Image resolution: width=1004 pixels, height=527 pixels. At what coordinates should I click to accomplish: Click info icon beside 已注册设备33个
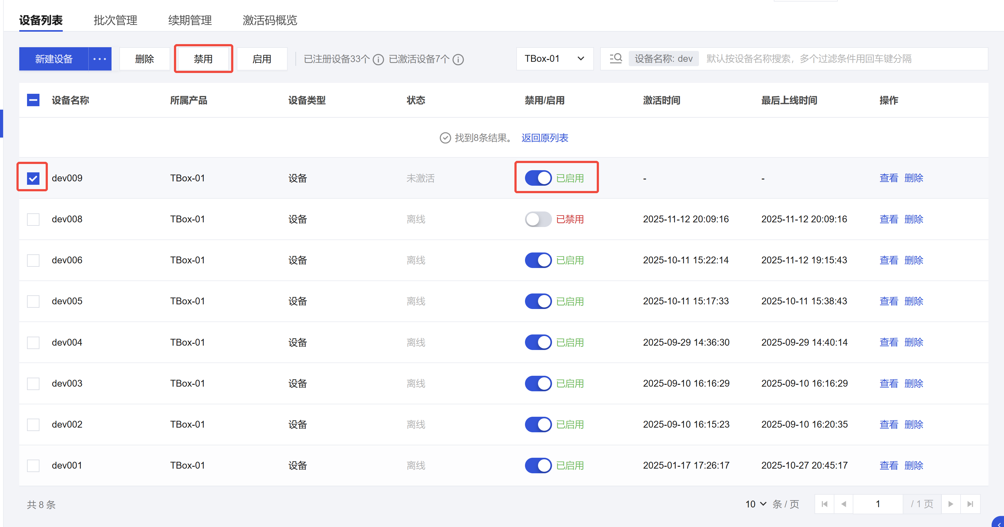point(378,60)
